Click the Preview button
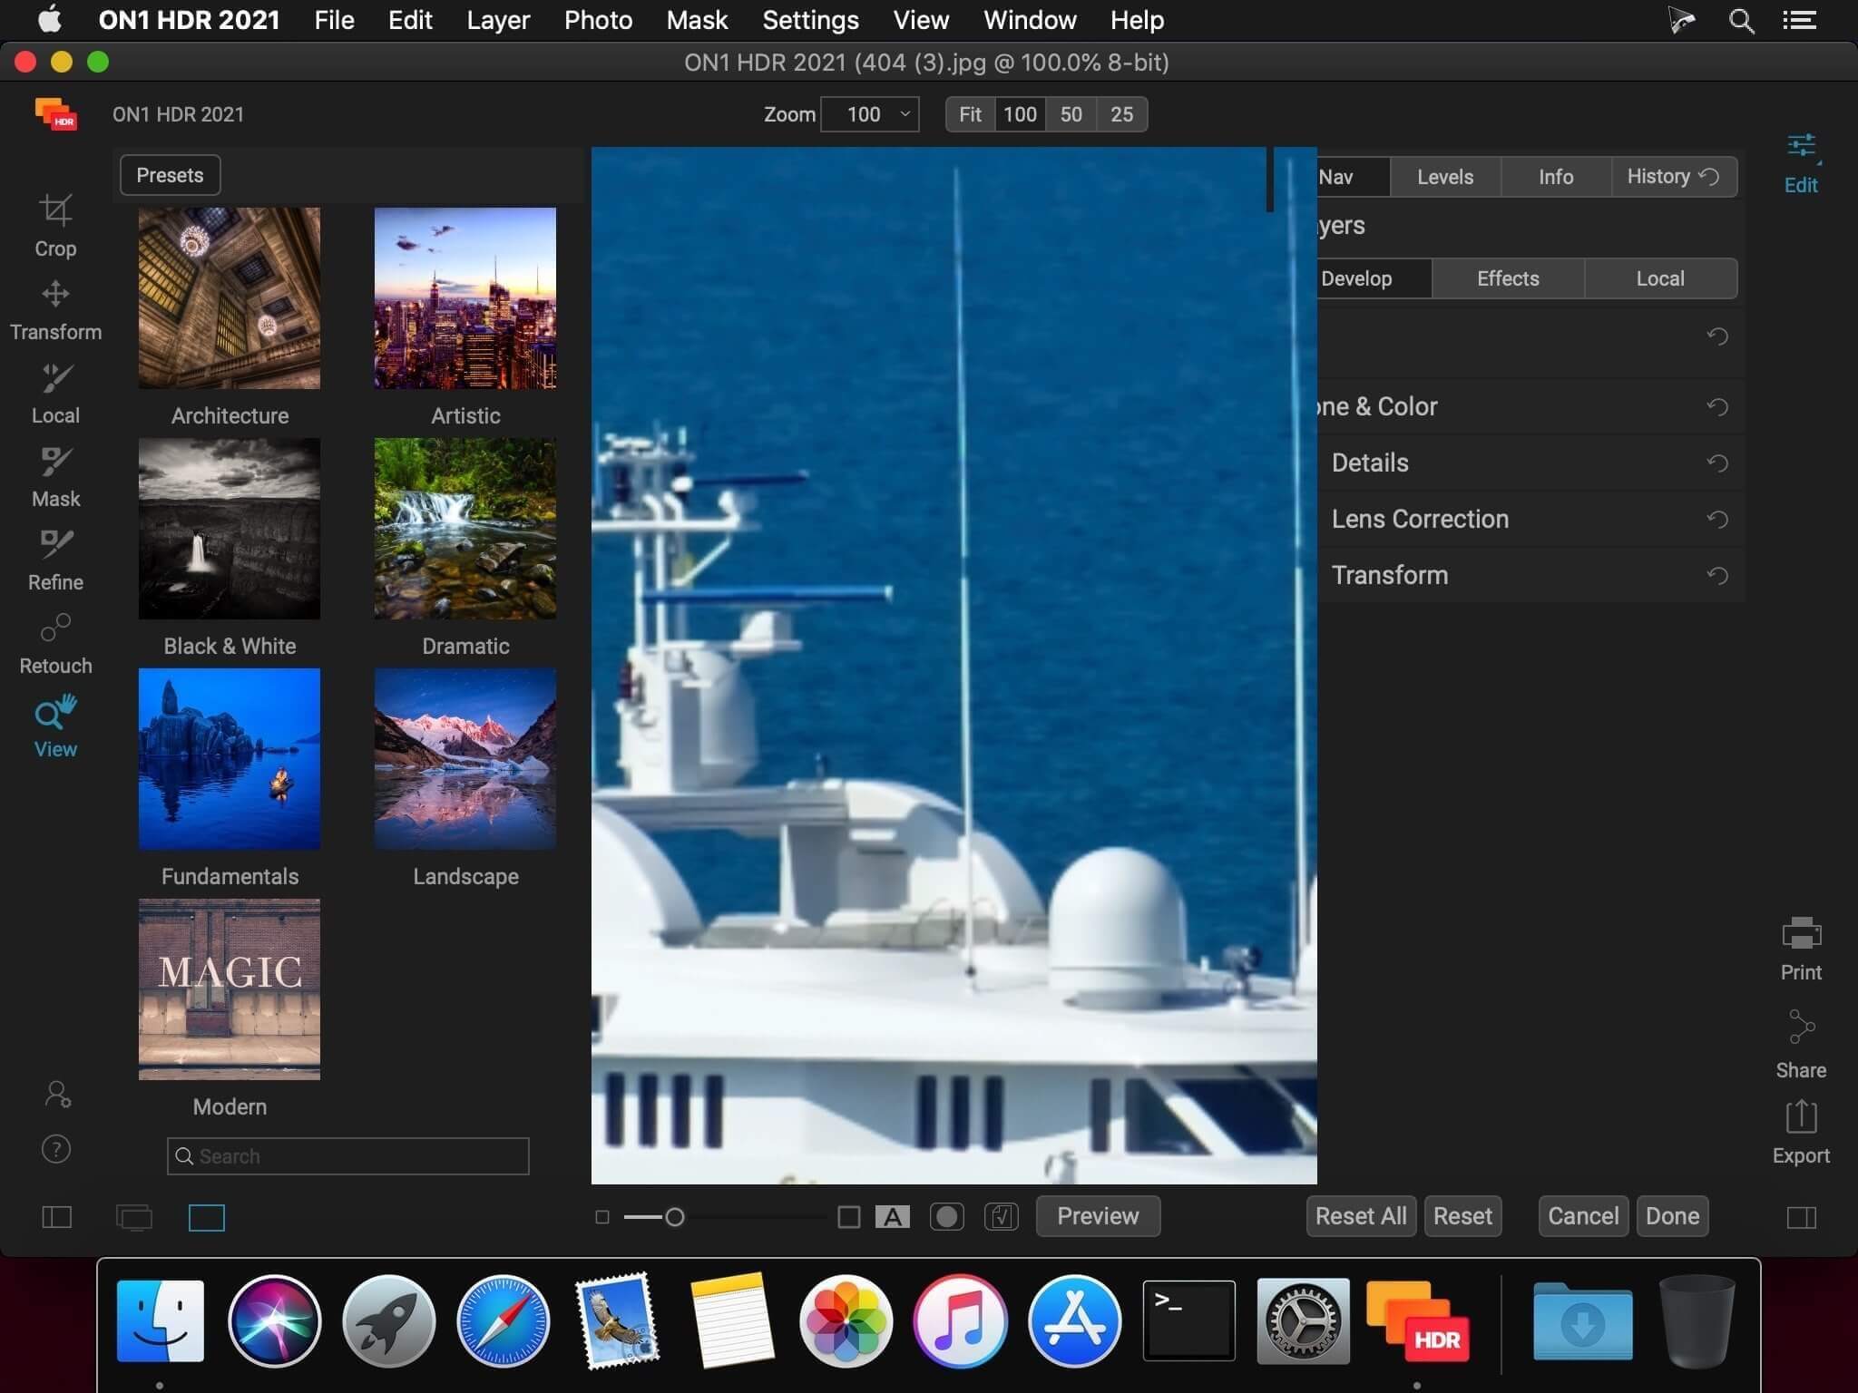The image size is (1858, 1393). pyautogui.click(x=1098, y=1216)
